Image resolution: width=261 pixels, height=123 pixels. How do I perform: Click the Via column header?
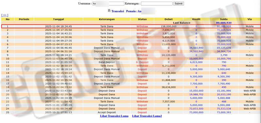point(250,19)
